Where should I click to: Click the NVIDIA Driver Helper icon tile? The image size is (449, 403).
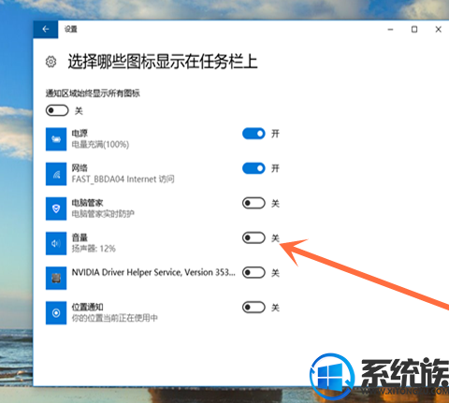coord(56,278)
